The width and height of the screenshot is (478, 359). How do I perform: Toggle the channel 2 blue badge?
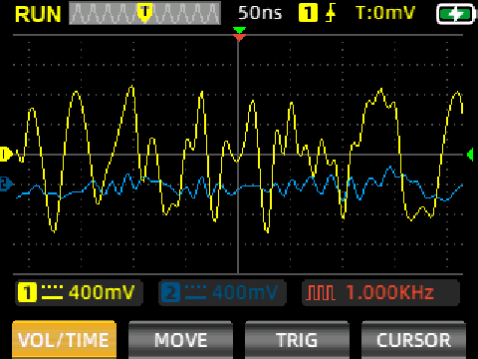pos(170,292)
